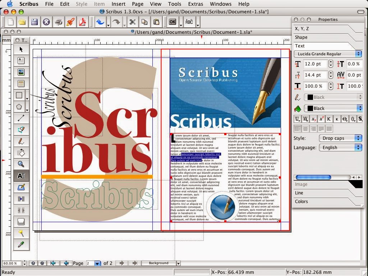Toggle small caps style button
Screen dimensions: 368x276
point(337,119)
